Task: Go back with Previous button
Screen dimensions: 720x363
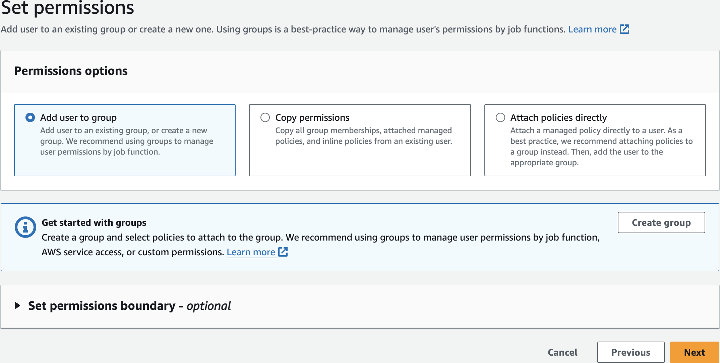Action: [x=631, y=352]
